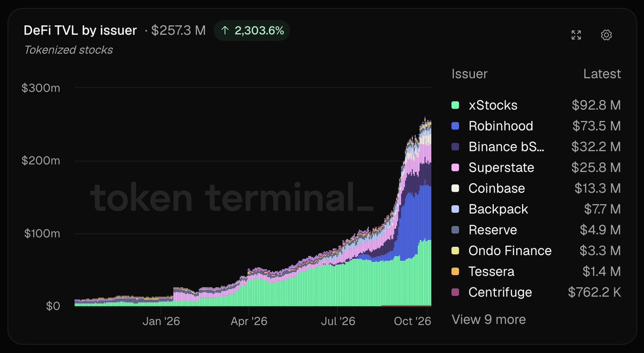Image resolution: width=644 pixels, height=353 pixels.
Task: Click the light blue Backpack swatch
Action: [x=456, y=209]
